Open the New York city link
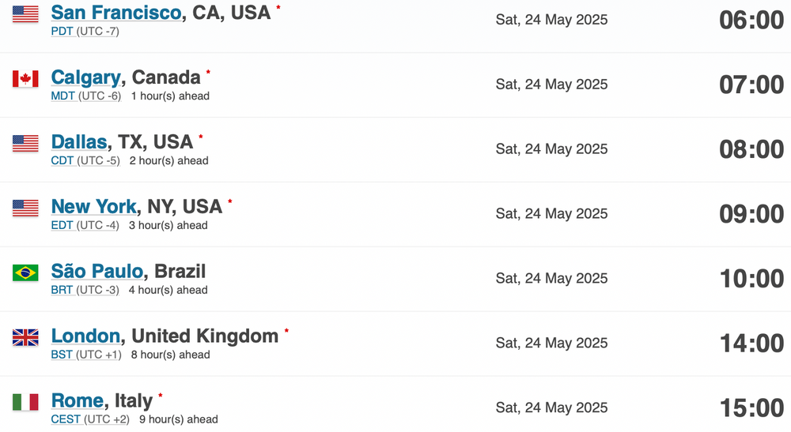Screen dimensions: 791x432 94,206
